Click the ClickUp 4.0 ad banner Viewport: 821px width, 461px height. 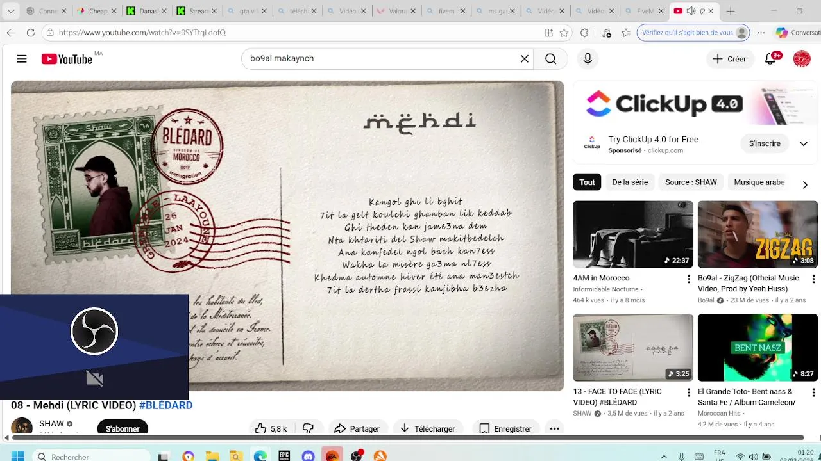click(697, 104)
